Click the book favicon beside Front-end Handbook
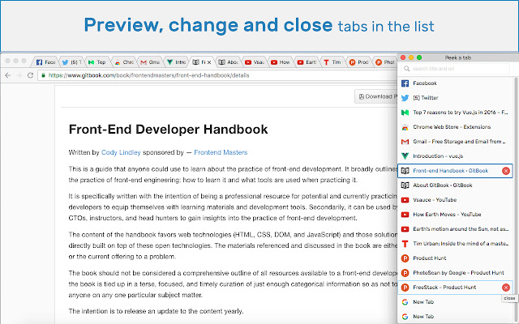This screenshot has height=324, width=519. 405,171
